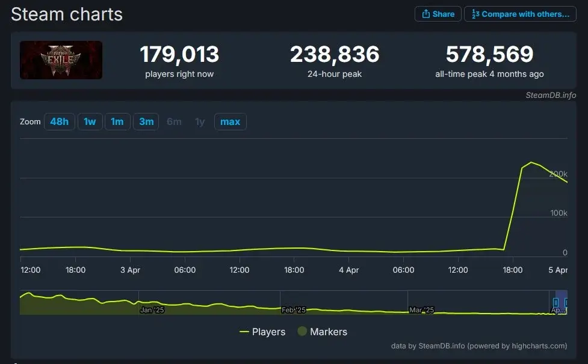Click the 4 Apr axis label

coord(348,270)
